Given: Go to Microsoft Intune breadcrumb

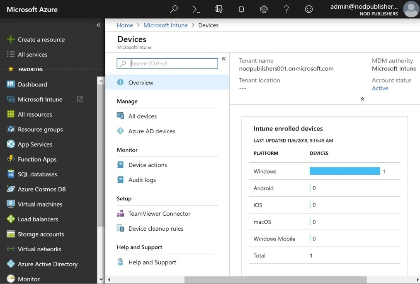Looking at the screenshot, I should click(x=165, y=25).
